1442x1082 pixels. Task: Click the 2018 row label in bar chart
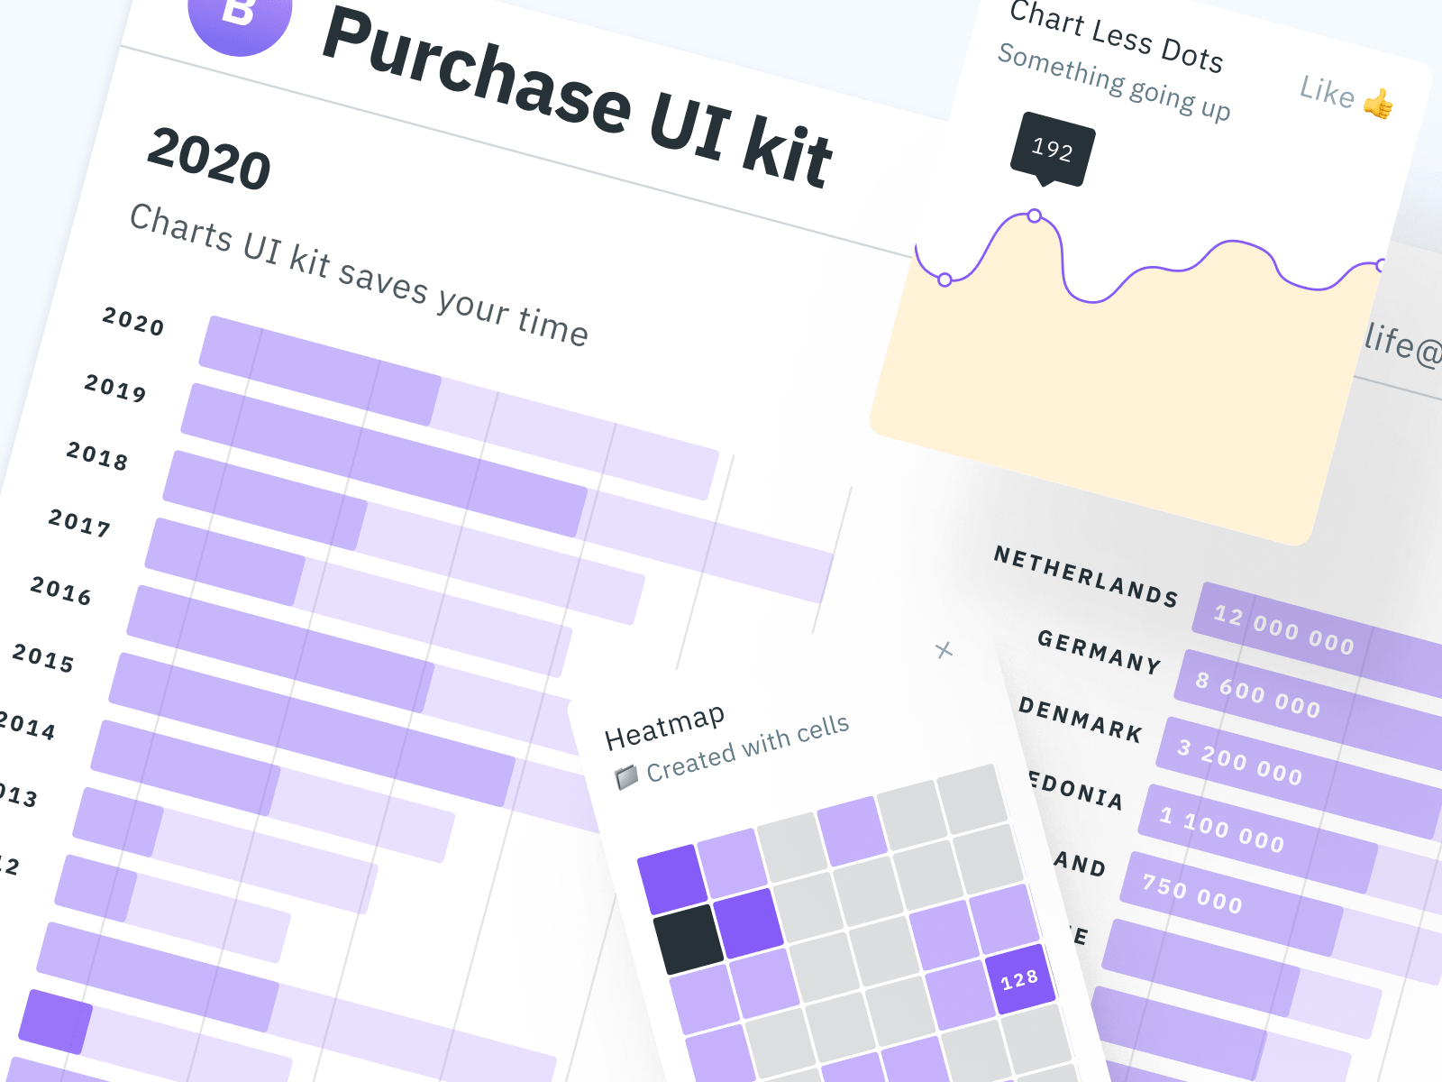tap(97, 456)
